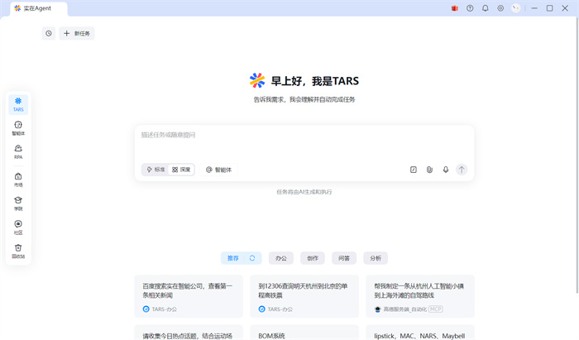579x340 pixels.
Task: Open the RPA section in the sidebar
Action: (x=18, y=151)
